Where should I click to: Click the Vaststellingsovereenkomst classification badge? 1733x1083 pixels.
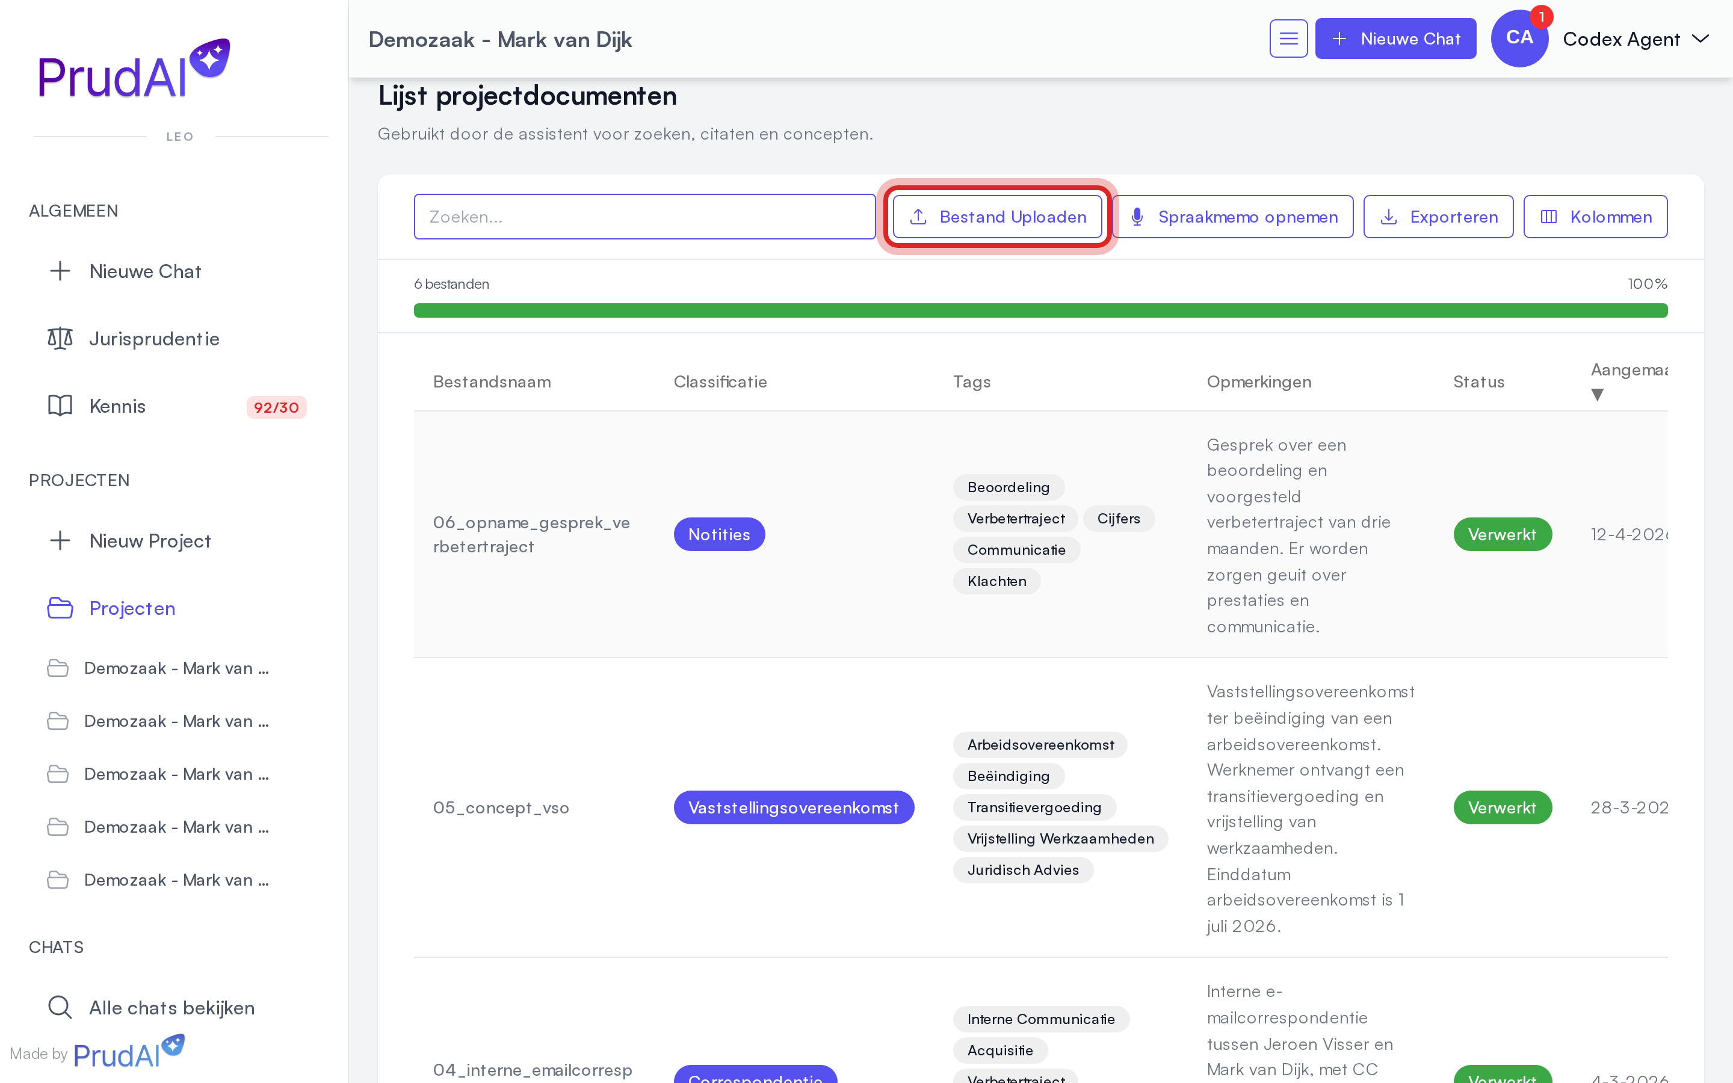(794, 807)
